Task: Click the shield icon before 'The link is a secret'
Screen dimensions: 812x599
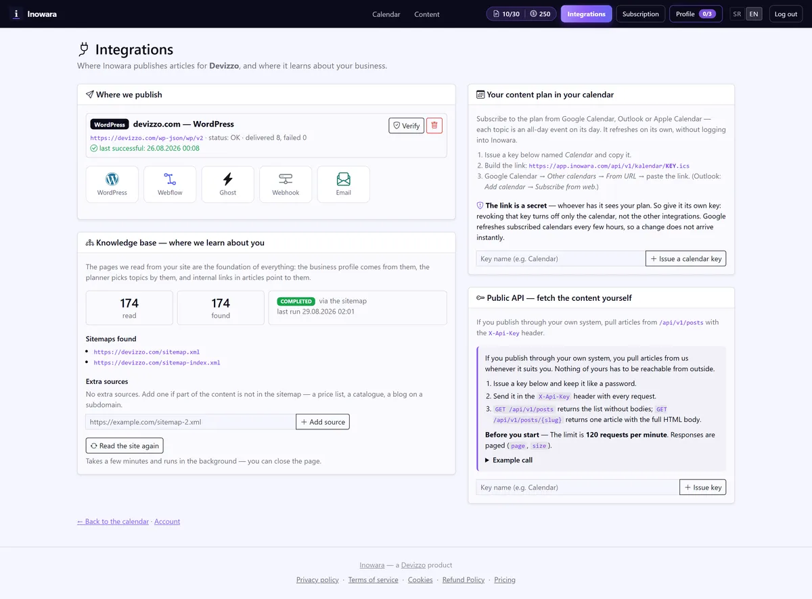Action: (x=480, y=206)
